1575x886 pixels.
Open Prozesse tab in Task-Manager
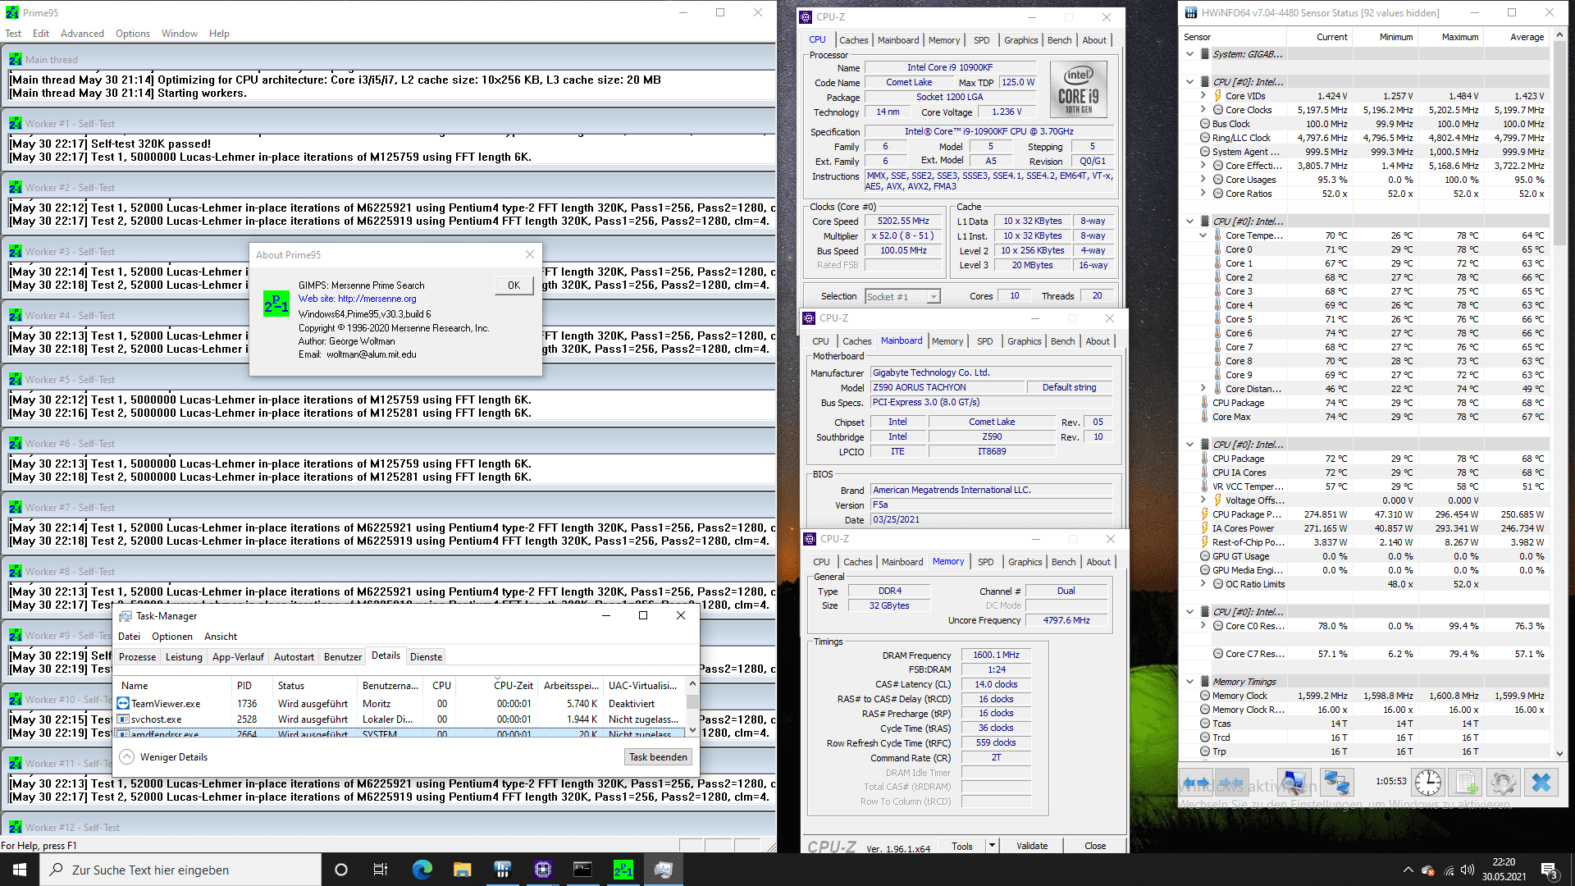(137, 657)
